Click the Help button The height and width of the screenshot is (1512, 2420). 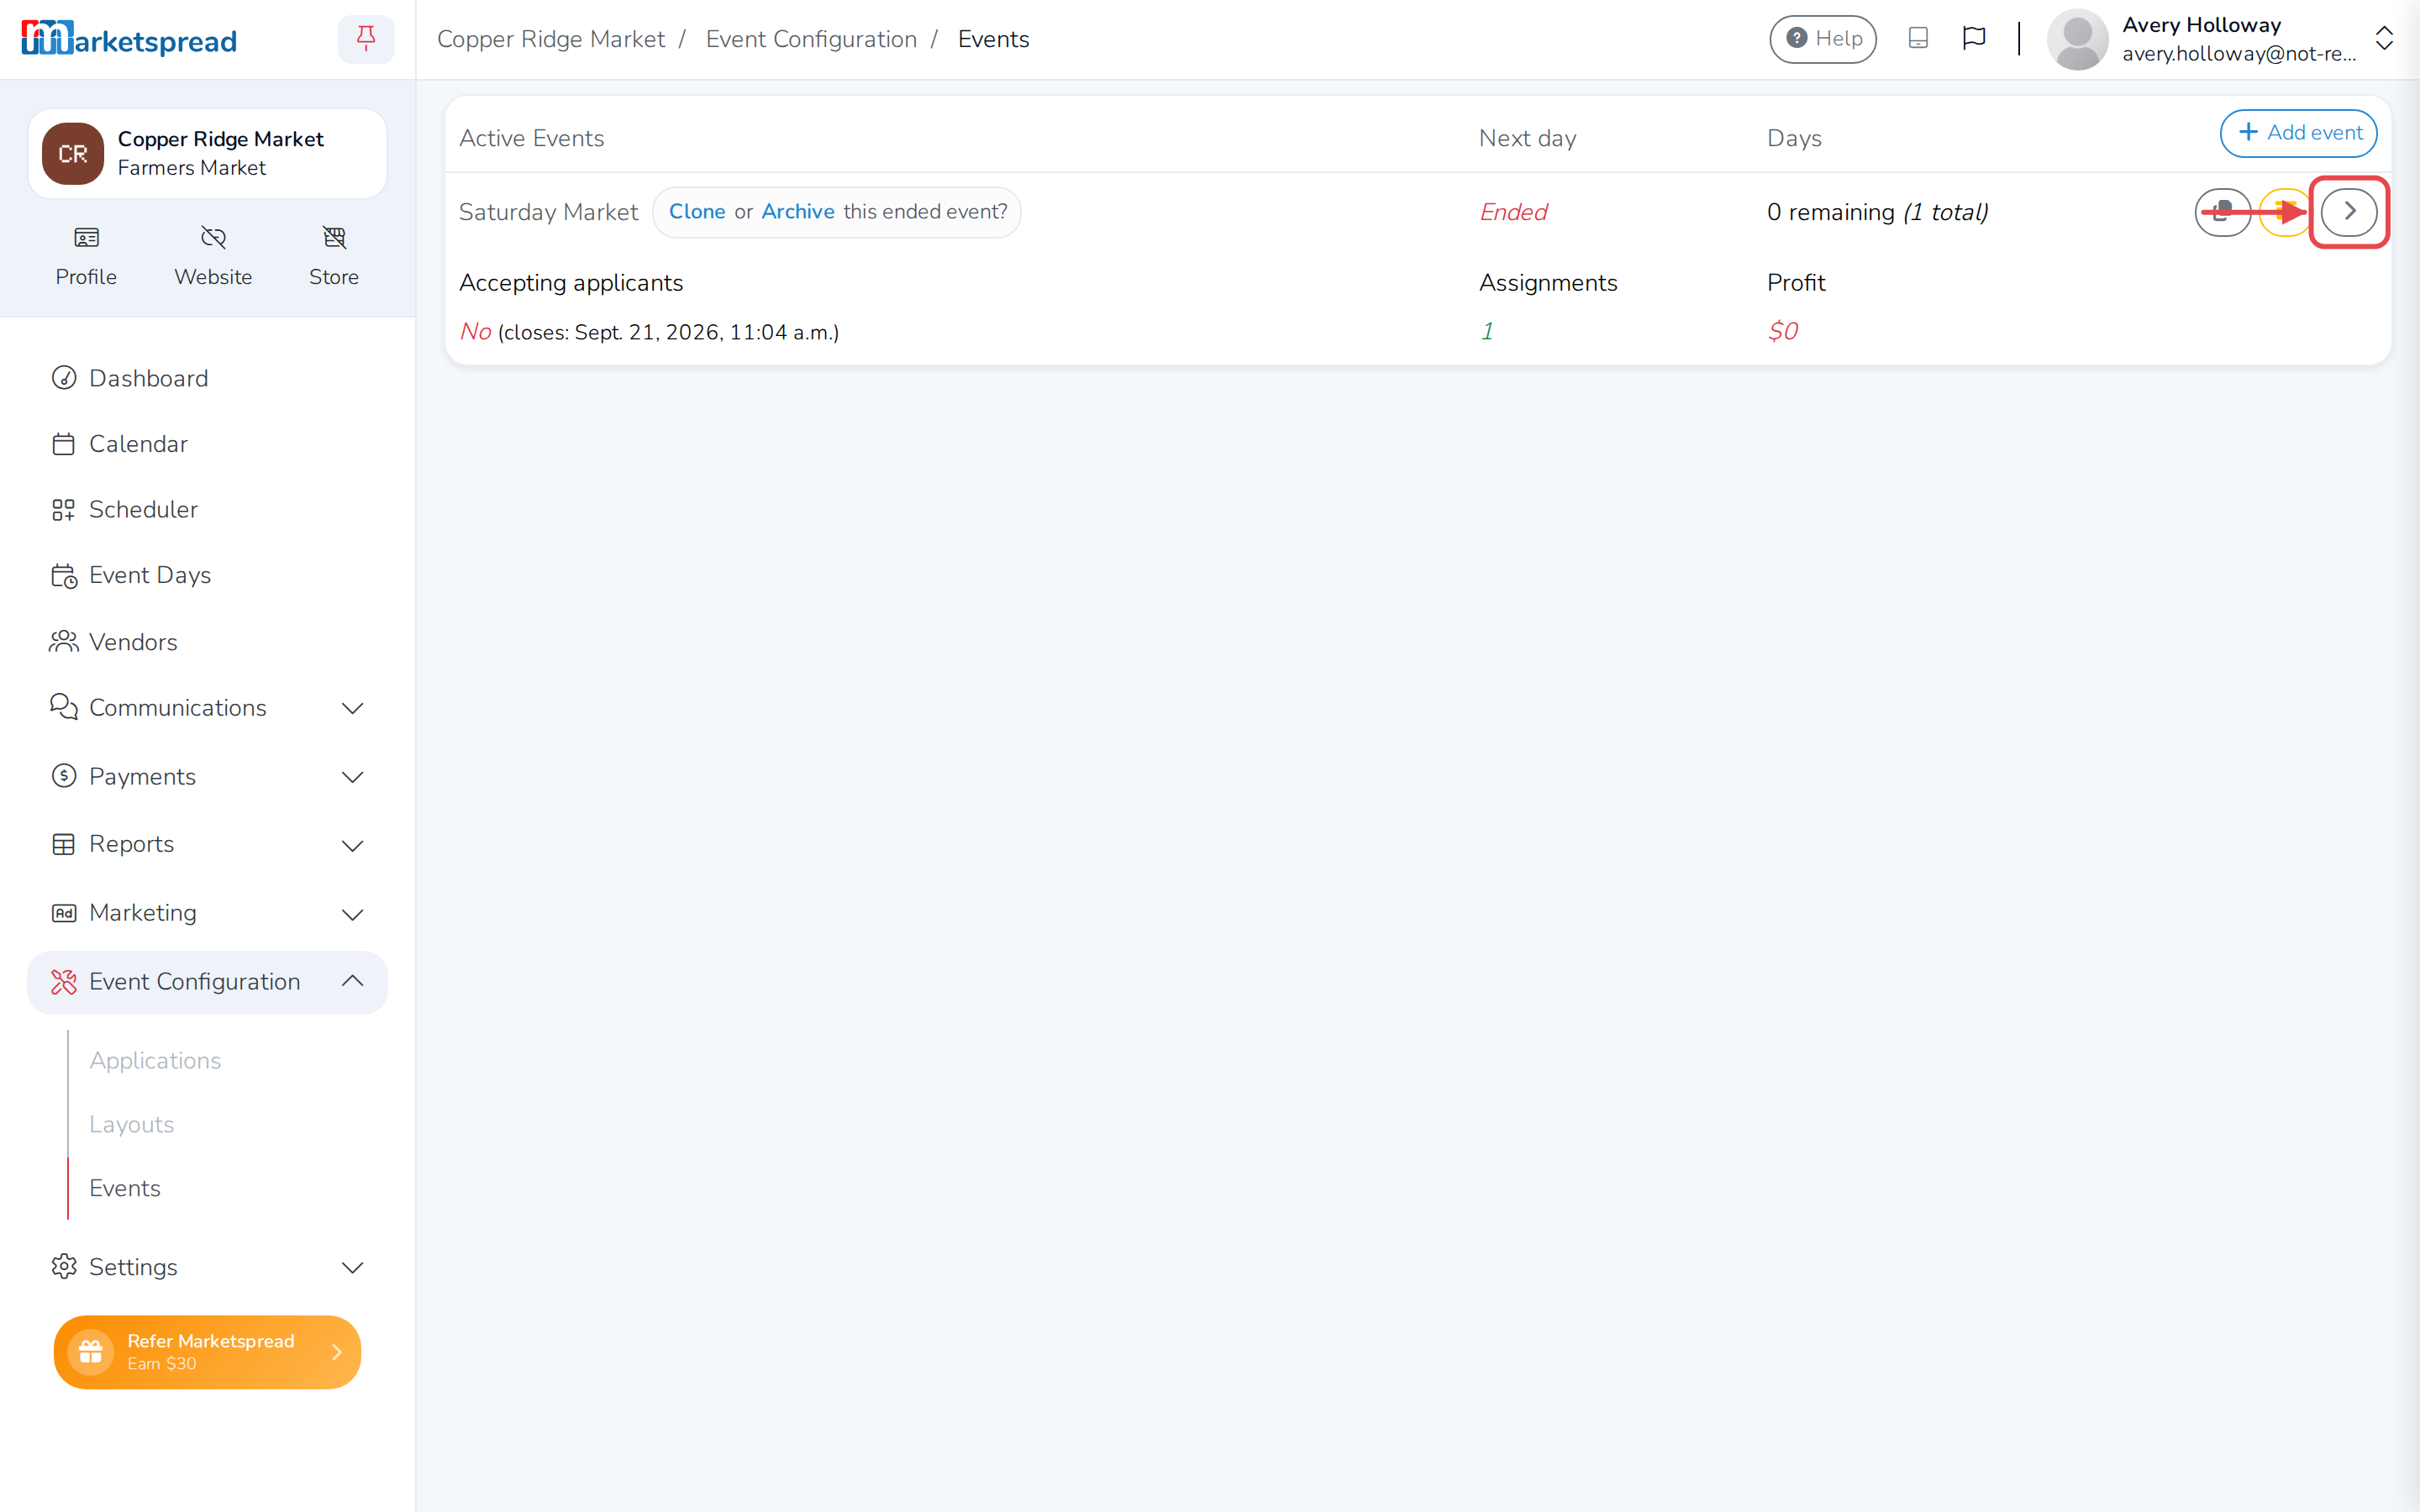point(1822,39)
